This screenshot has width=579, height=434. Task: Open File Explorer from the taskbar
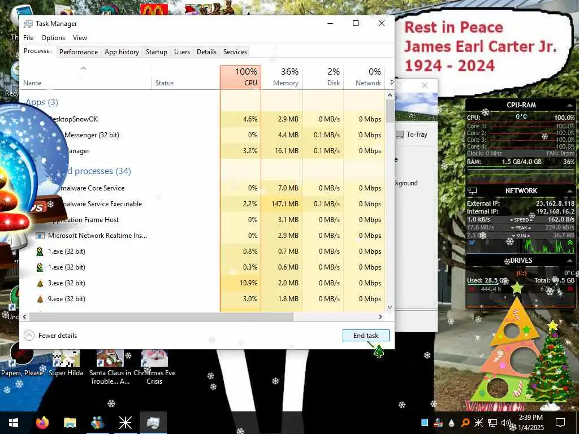pyautogui.click(x=70, y=423)
